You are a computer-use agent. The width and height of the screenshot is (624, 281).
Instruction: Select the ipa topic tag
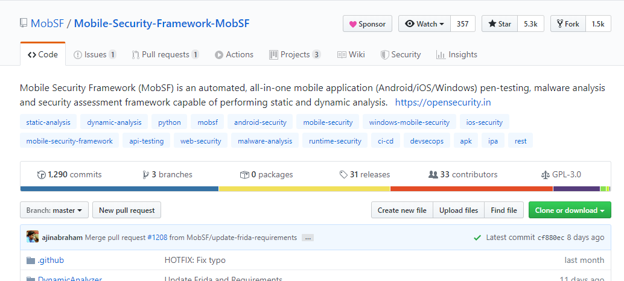493,140
